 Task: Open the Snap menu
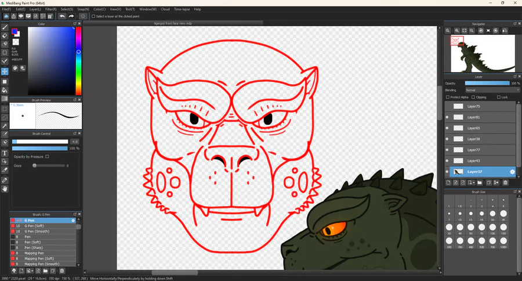[x=83, y=9]
